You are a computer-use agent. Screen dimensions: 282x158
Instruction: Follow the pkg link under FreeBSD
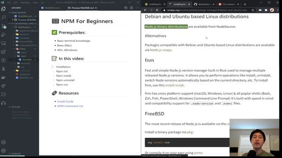coord(190,132)
